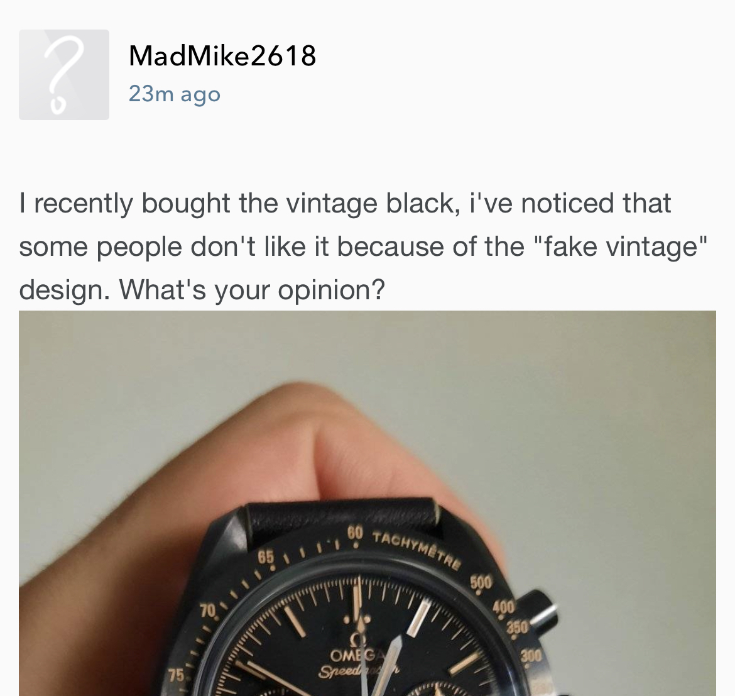Click the black strap in photo
Image resolution: width=735 pixels, height=696 pixels.
pyautogui.click(x=342, y=522)
